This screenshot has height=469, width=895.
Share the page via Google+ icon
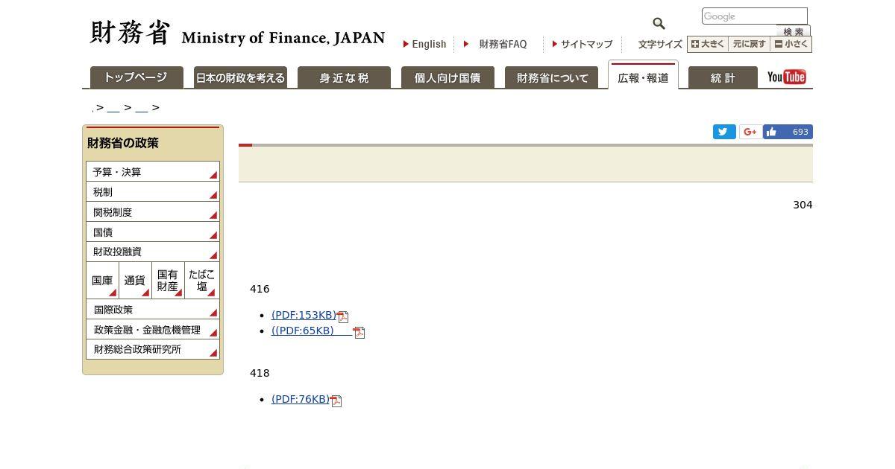coord(750,132)
